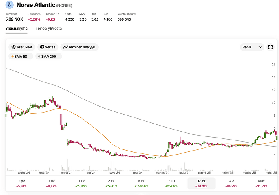279x195 pixels.
Task: Open the Päivä interval dropdown
Action: pos(252,47)
